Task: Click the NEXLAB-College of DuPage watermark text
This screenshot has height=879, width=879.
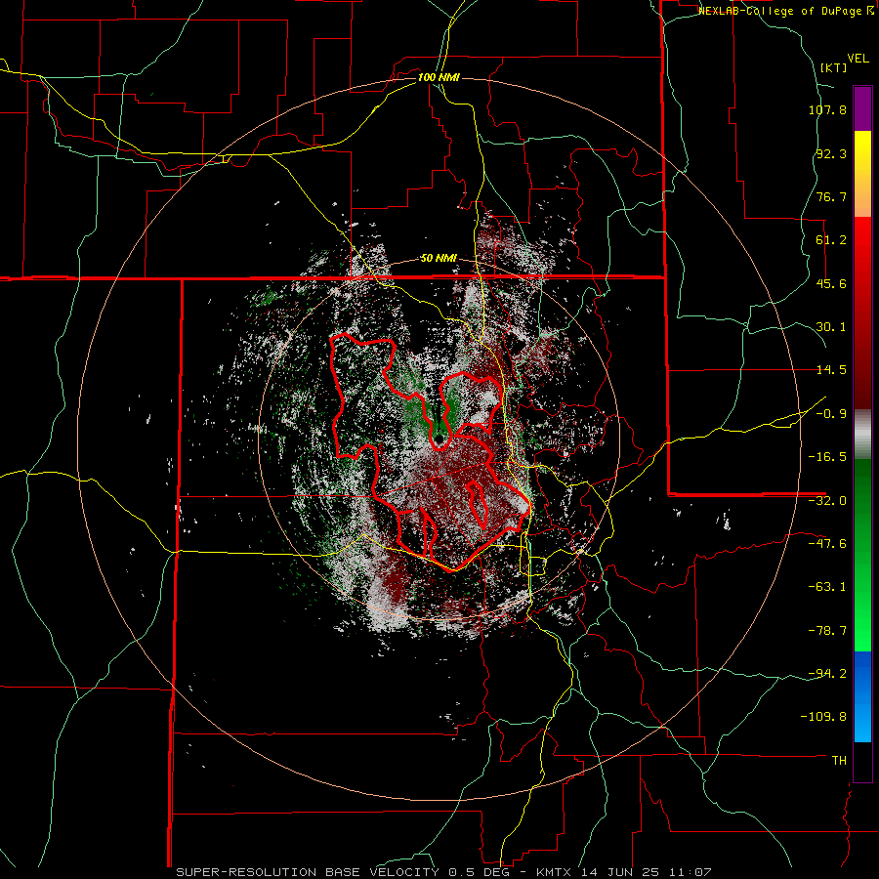Action: coord(786,11)
